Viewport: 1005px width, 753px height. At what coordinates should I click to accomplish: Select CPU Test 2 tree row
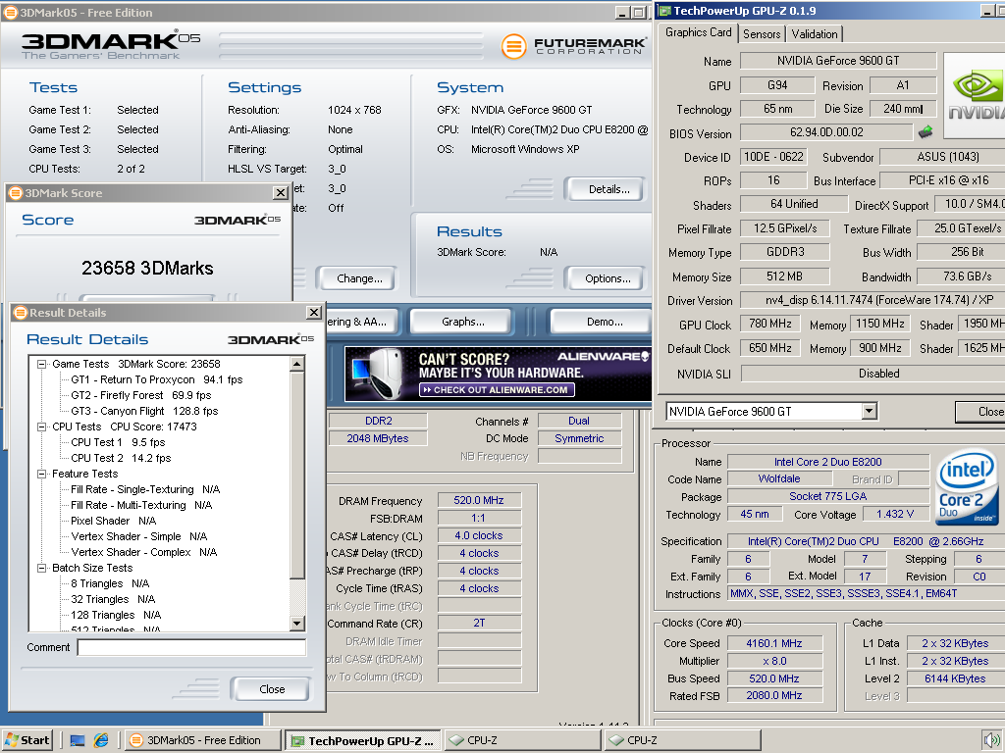[x=121, y=458]
